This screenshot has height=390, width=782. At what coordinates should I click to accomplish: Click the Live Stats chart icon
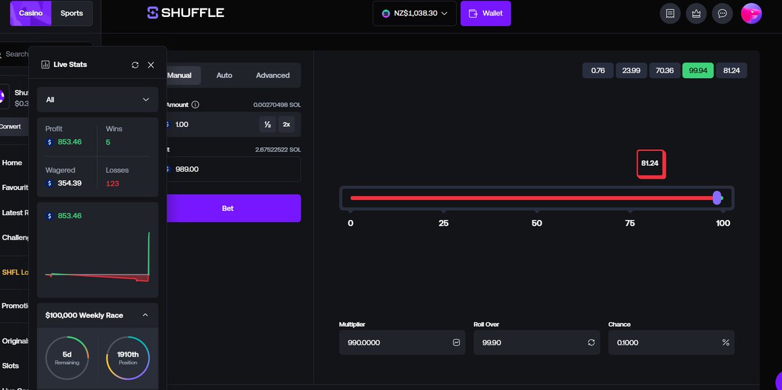point(46,64)
